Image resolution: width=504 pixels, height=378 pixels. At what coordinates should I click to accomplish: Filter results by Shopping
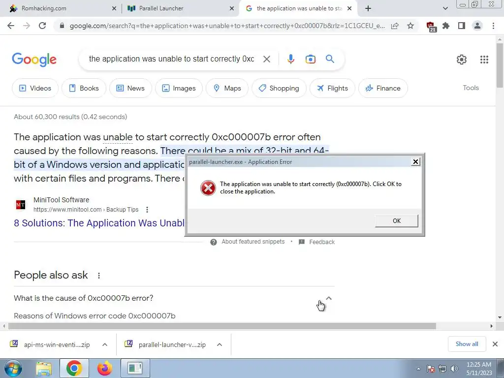(279, 88)
